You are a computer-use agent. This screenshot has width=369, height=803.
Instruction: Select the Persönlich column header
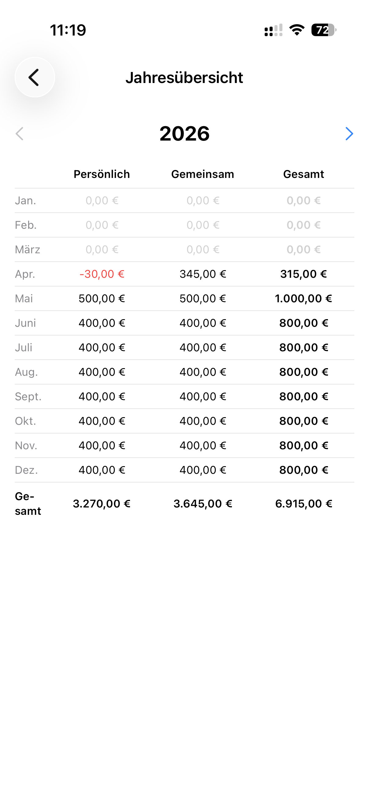click(x=102, y=174)
